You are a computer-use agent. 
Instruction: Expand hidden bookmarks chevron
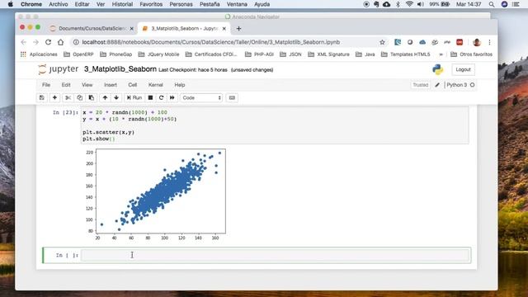coord(441,54)
